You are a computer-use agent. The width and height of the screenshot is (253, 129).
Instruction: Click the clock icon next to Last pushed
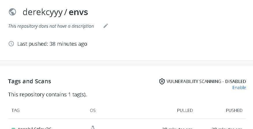(x=11, y=44)
